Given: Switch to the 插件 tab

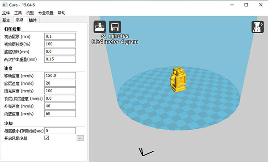Looking at the screenshot, I should [33, 20].
